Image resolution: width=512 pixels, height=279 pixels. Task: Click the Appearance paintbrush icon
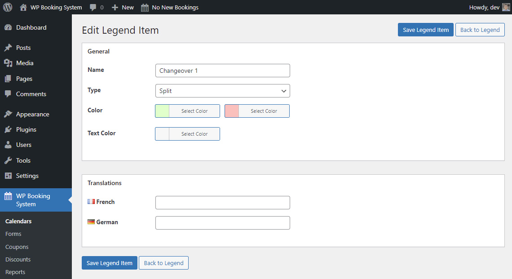(x=8, y=114)
